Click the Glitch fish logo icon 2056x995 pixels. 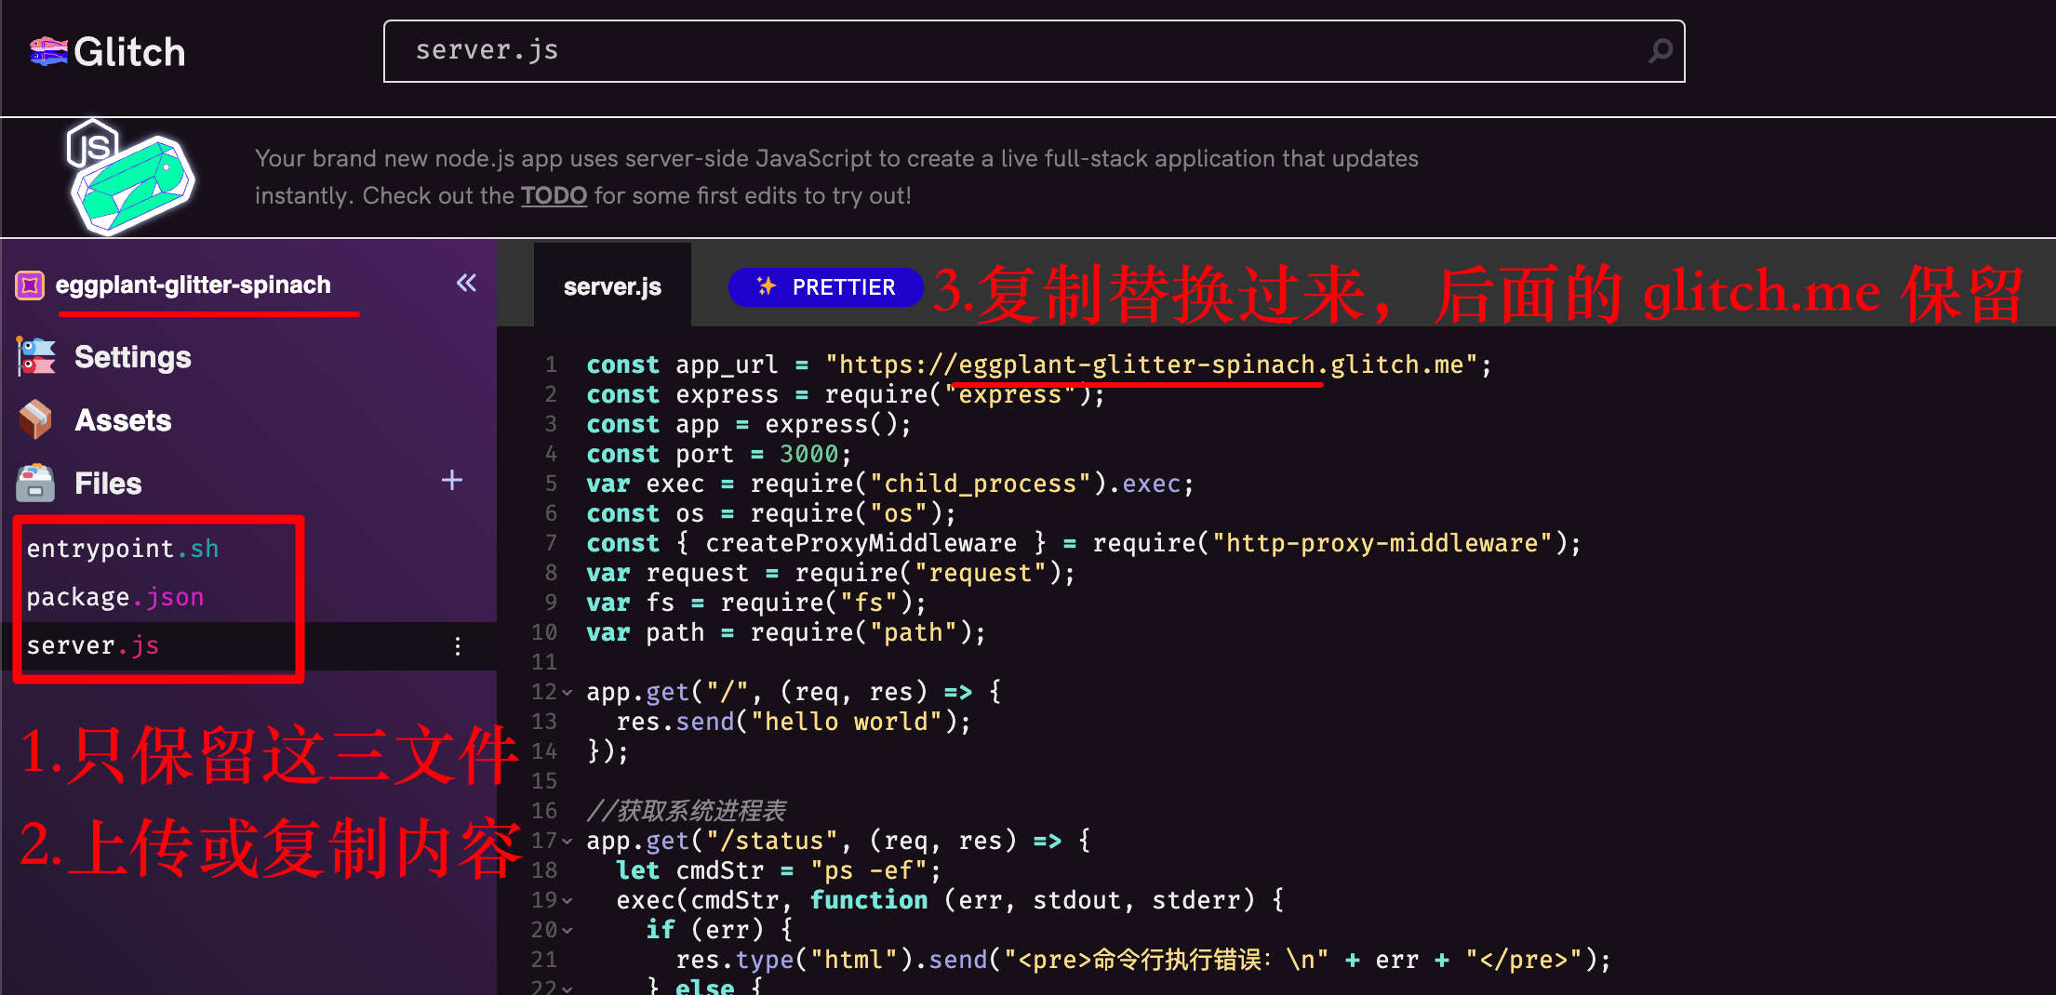(48, 51)
